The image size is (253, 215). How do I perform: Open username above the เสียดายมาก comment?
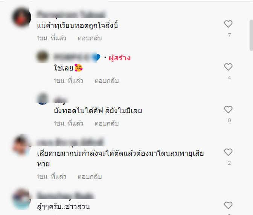[70, 142]
